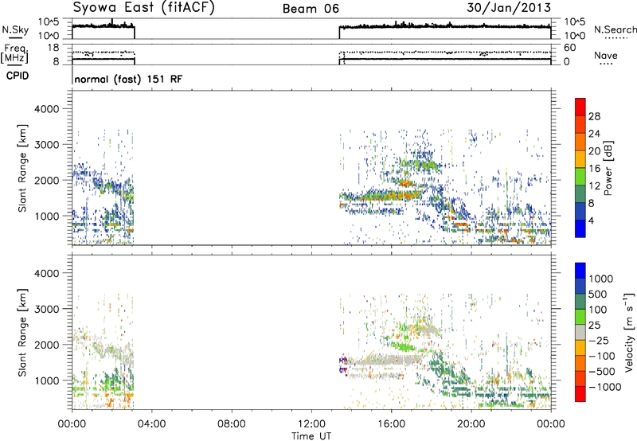Click the '60' Nave axis value

569,48
